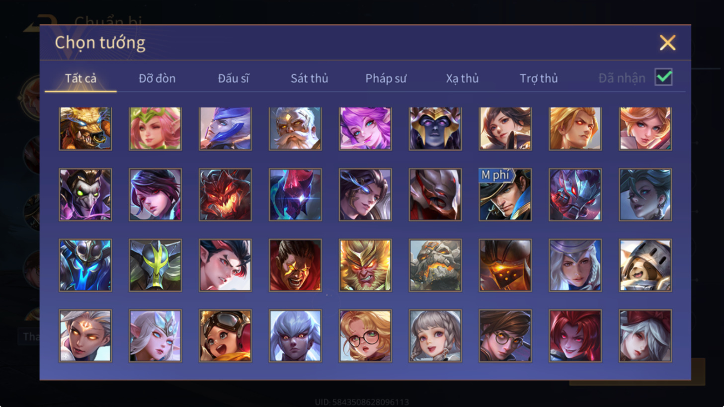Viewport: 724px width, 407px height.
Task: Select the stone golem hero portrait
Action: pyautogui.click(x=435, y=265)
